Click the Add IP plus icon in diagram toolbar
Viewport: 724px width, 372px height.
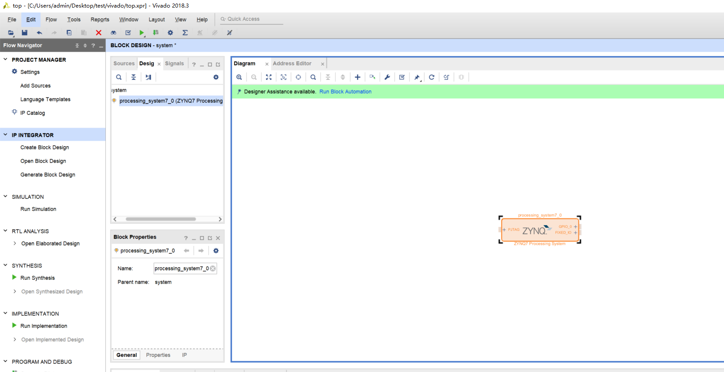(357, 77)
